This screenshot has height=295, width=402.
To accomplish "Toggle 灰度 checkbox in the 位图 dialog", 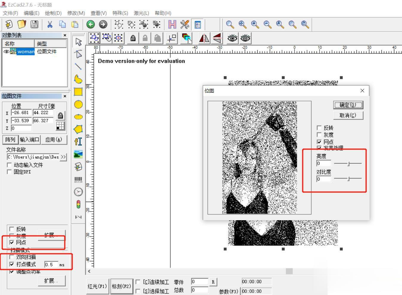I will click(319, 135).
